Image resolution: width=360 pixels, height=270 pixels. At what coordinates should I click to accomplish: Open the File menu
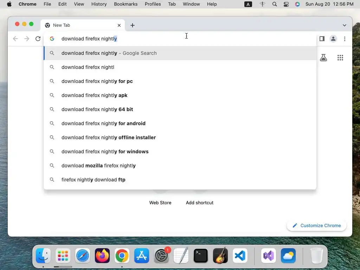(x=47, y=4)
